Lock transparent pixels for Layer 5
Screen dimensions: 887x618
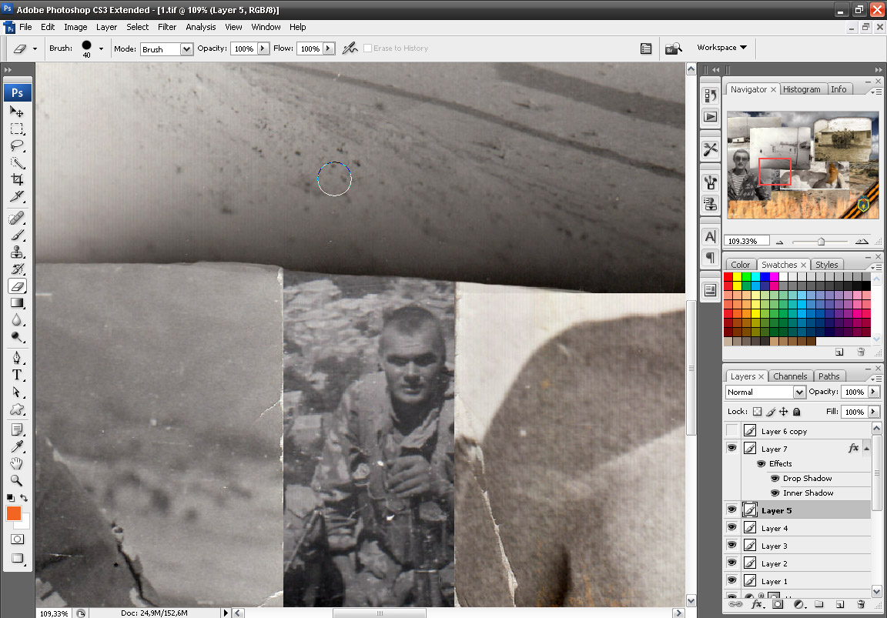[757, 412]
